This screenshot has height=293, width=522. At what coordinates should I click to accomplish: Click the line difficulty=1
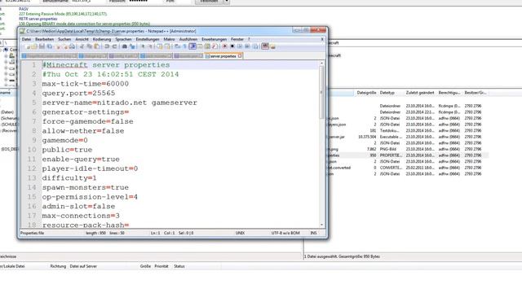pos(69,178)
